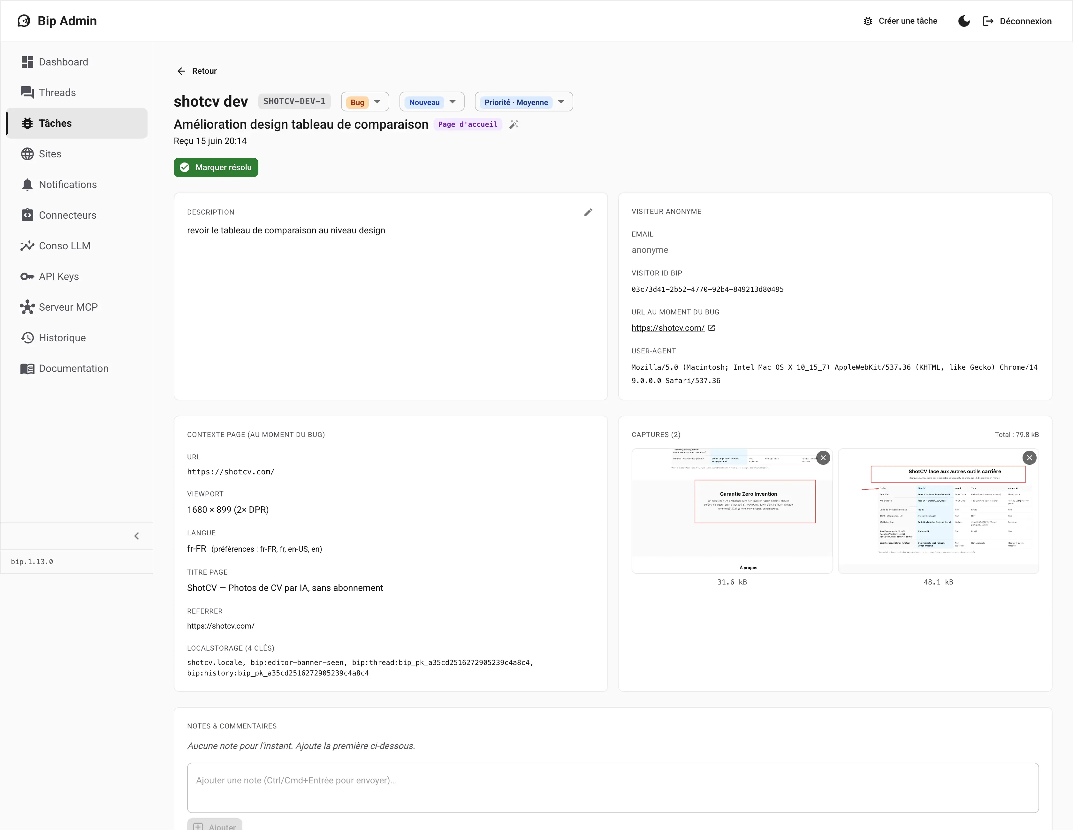Click the Historique clock icon
This screenshot has width=1073, height=830.
click(27, 338)
